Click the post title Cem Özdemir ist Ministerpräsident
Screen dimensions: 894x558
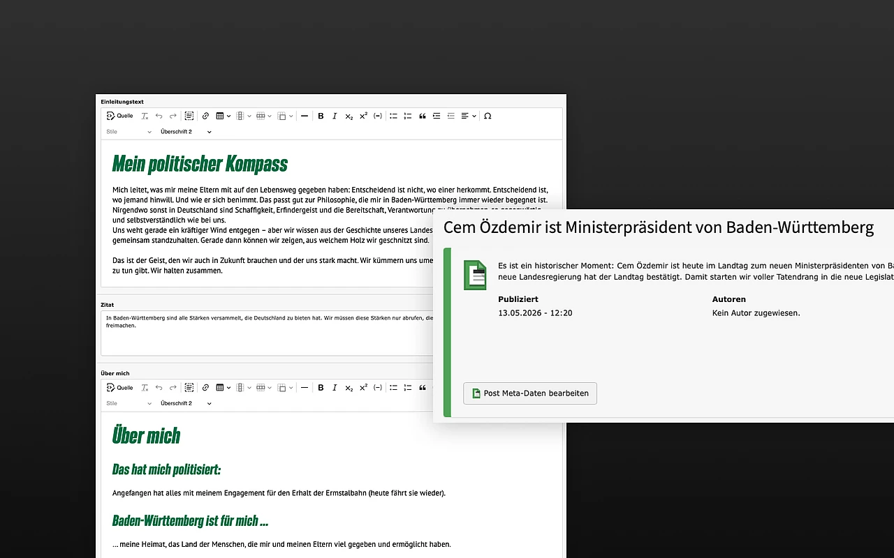(x=659, y=227)
